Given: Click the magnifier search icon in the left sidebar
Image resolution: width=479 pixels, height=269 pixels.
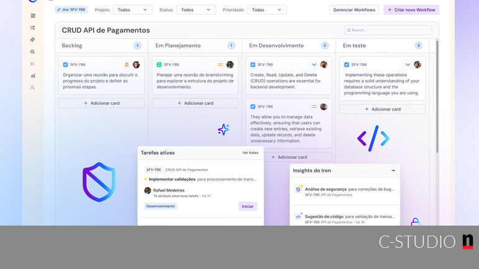Looking at the screenshot, I should pos(33,52).
